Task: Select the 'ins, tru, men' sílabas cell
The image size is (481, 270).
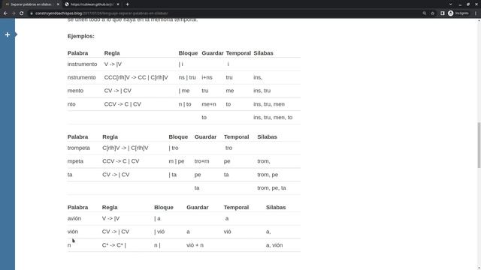Action: click(x=269, y=104)
